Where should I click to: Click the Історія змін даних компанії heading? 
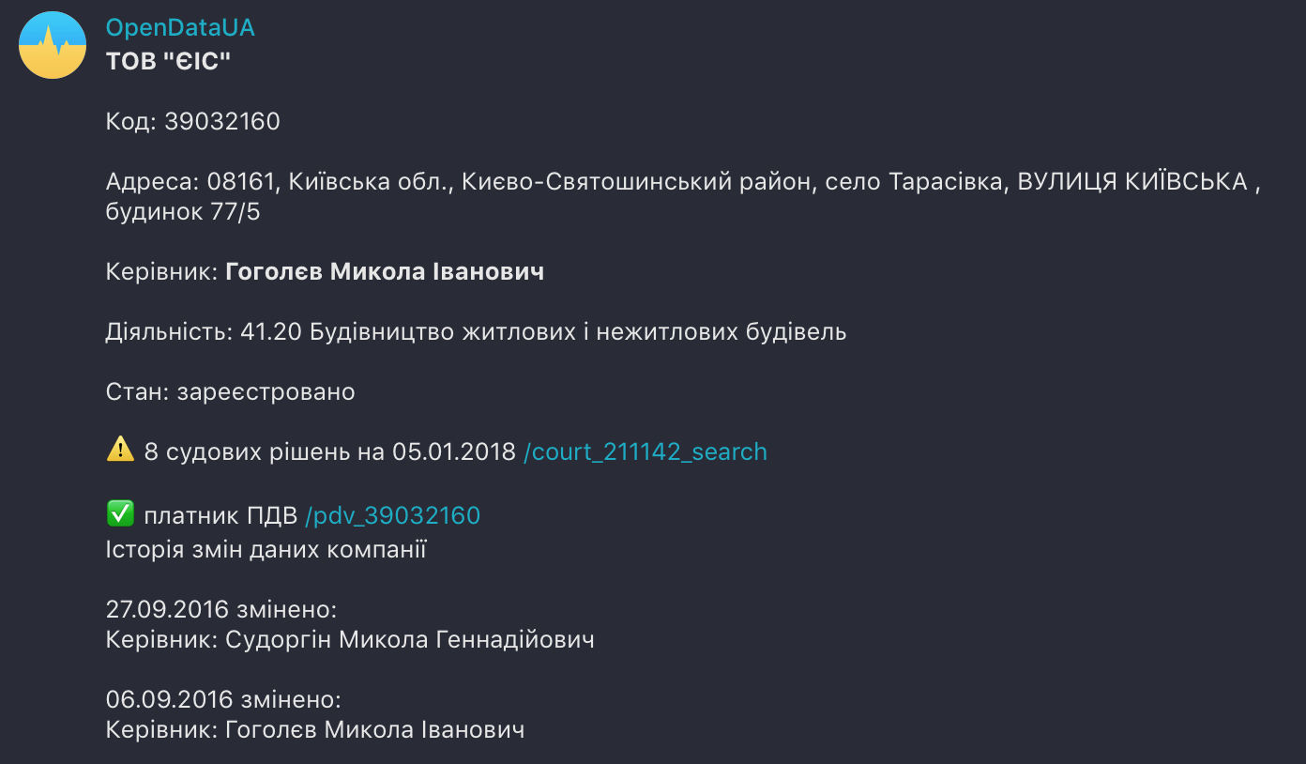[266, 549]
